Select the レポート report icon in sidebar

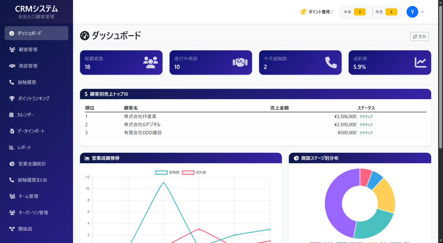(x=12, y=147)
